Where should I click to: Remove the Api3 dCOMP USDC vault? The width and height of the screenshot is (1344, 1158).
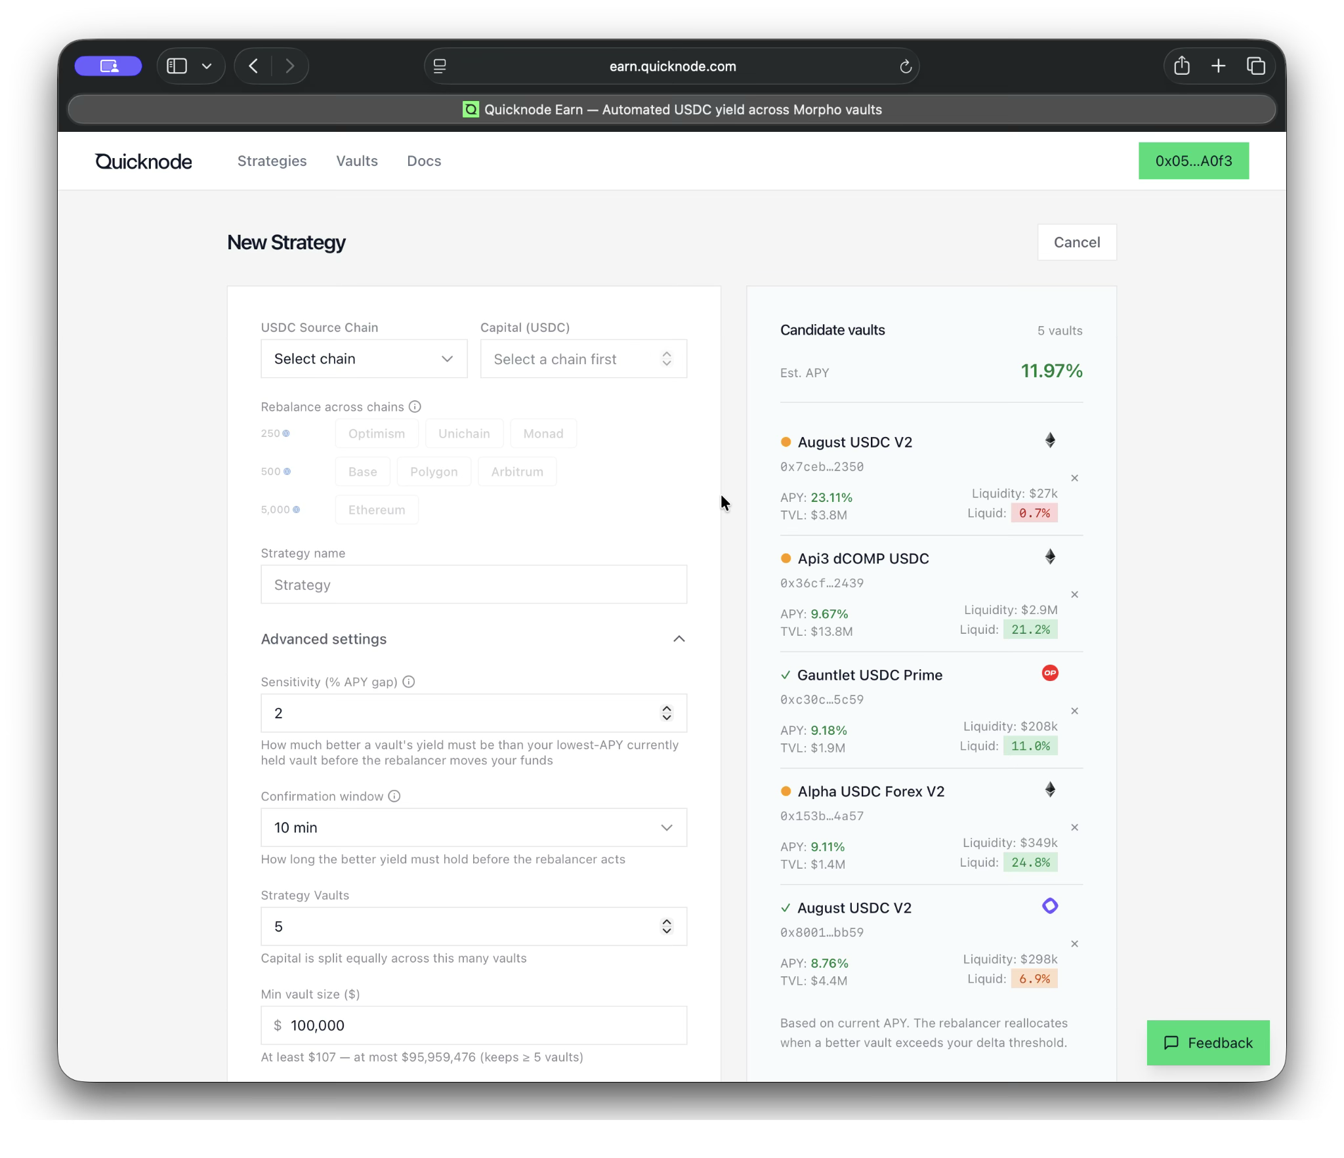1074,594
